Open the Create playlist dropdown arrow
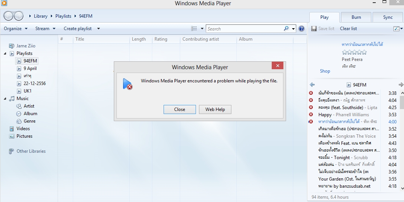Image resolution: width=404 pixels, height=202 pixels. coord(98,29)
